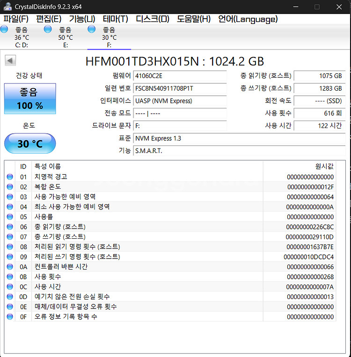Click the blue status orb for C: D: disk

coord(5,29)
